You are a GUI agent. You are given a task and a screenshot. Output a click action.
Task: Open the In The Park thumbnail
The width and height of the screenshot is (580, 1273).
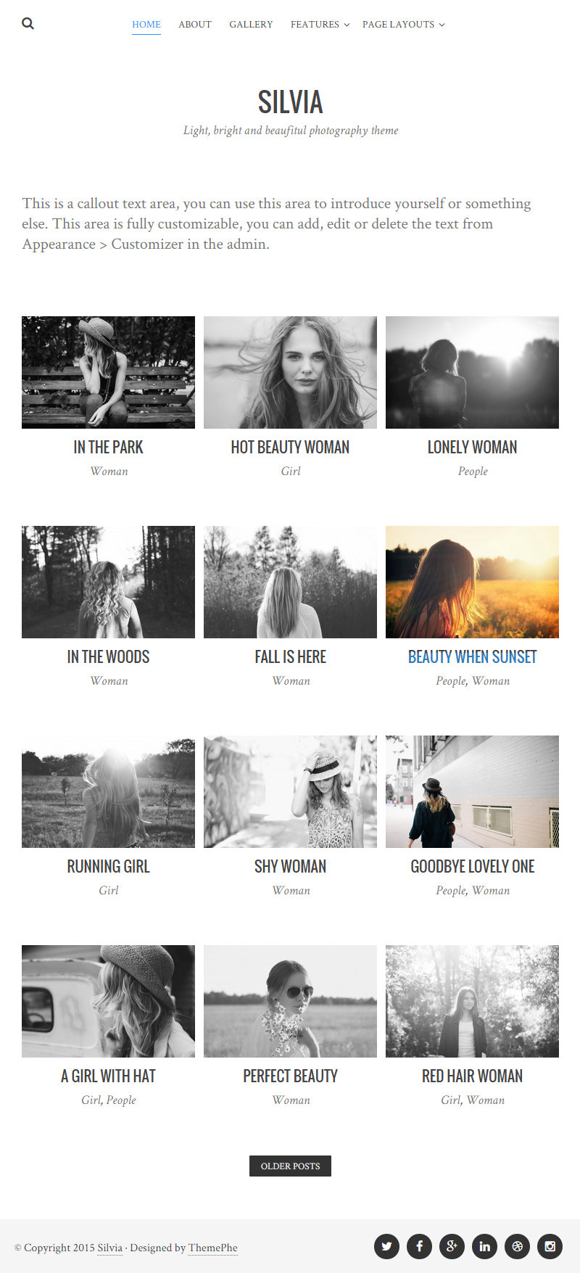click(x=108, y=372)
